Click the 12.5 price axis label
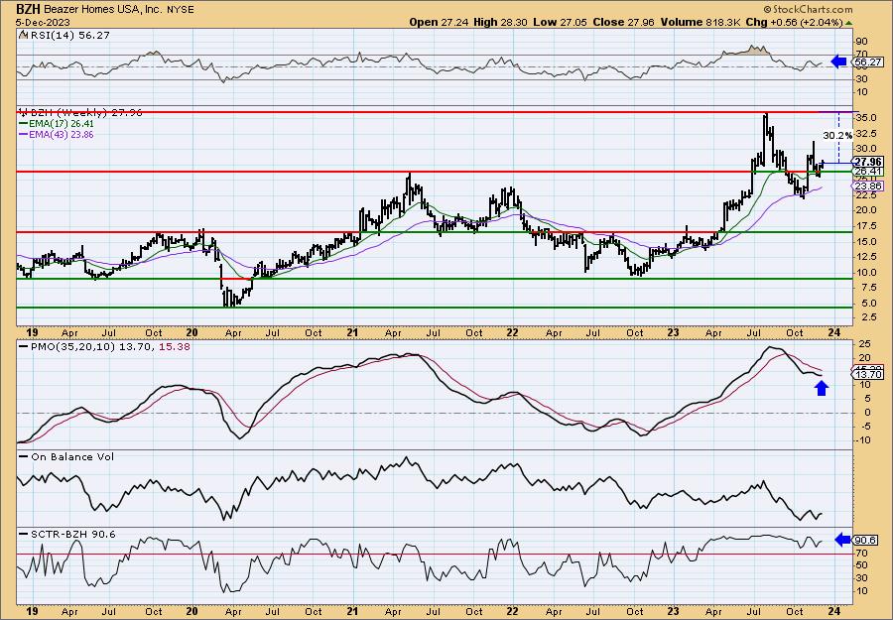 [865, 257]
